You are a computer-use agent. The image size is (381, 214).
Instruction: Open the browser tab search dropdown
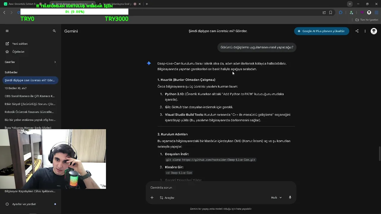click(x=350, y=4)
